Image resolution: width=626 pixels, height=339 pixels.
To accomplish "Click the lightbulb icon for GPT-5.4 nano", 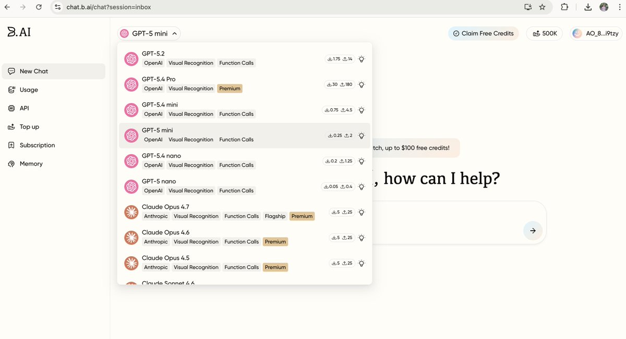I will coord(362,161).
